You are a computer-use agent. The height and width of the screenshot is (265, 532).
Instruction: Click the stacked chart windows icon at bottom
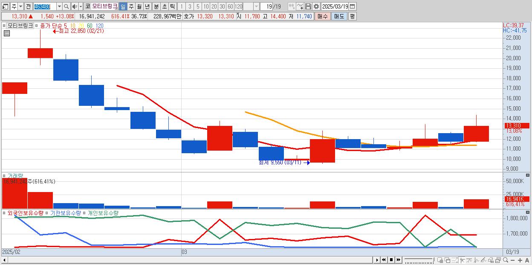click(498, 260)
